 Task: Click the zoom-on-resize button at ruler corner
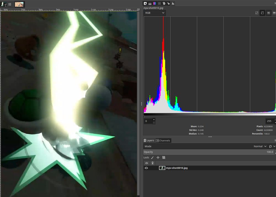pyautogui.click(x=138, y=10)
